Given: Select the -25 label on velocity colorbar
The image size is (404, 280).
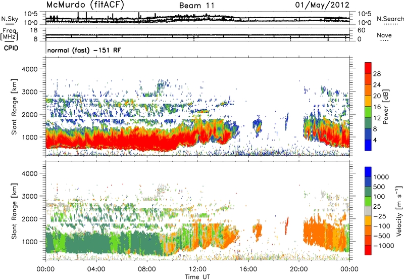Looking at the screenshot, I should 380,216.
